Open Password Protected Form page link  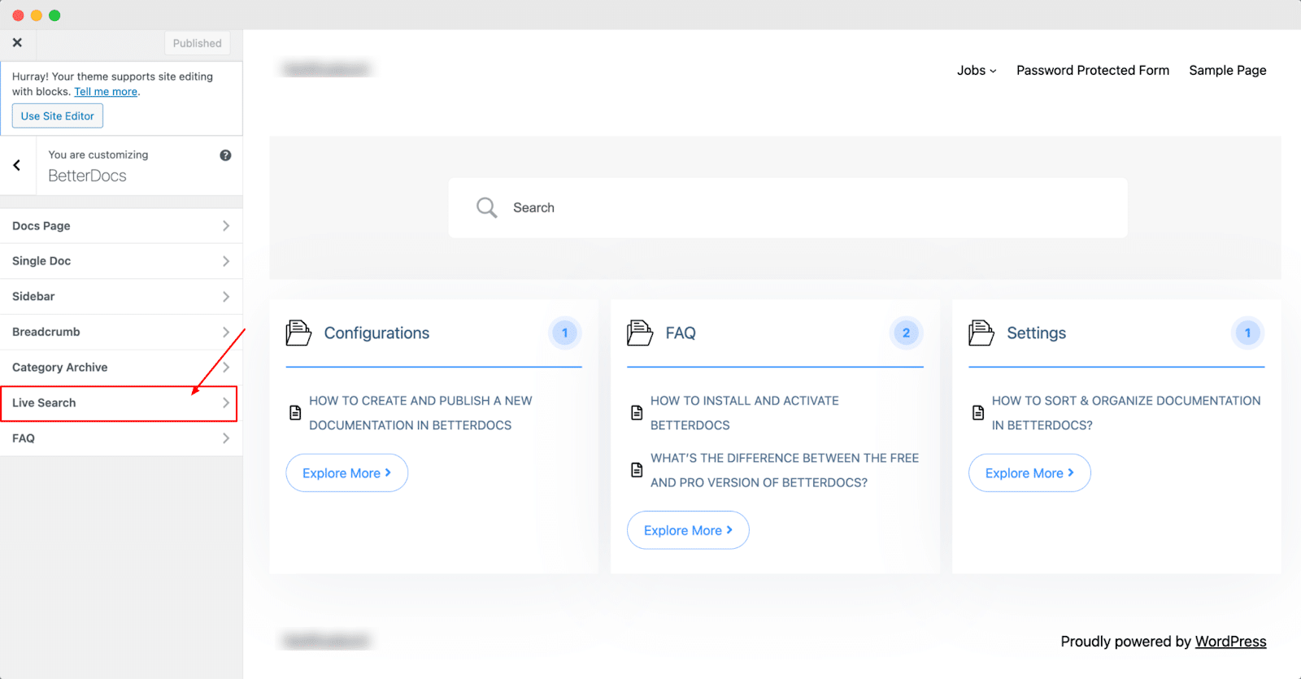[1093, 71]
